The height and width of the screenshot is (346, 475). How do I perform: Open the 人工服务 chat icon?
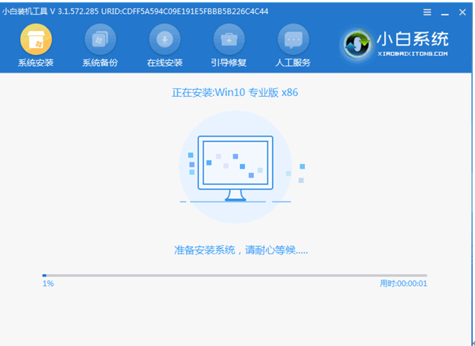(x=294, y=40)
